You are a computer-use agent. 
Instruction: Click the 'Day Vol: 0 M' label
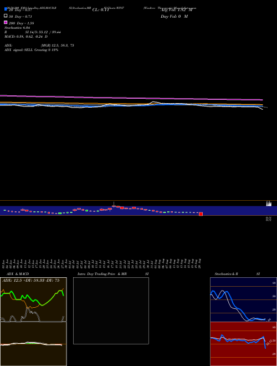point(174,17)
